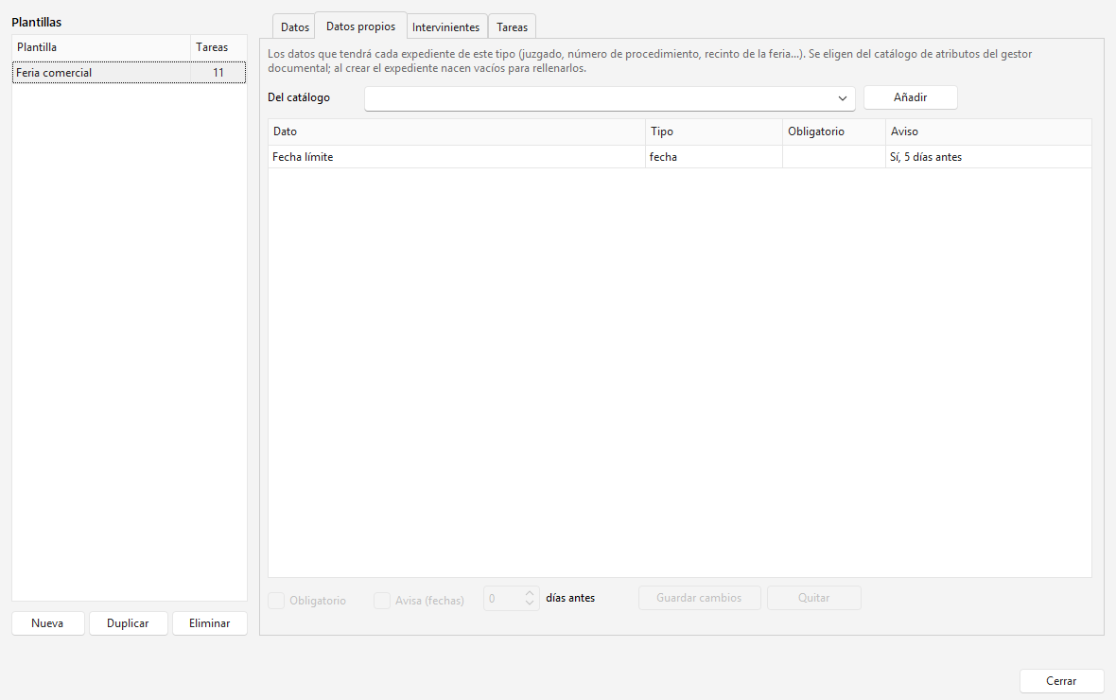Click the Tipo column header
This screenshot has width=1116, height=700.
[x=714, y=131]
